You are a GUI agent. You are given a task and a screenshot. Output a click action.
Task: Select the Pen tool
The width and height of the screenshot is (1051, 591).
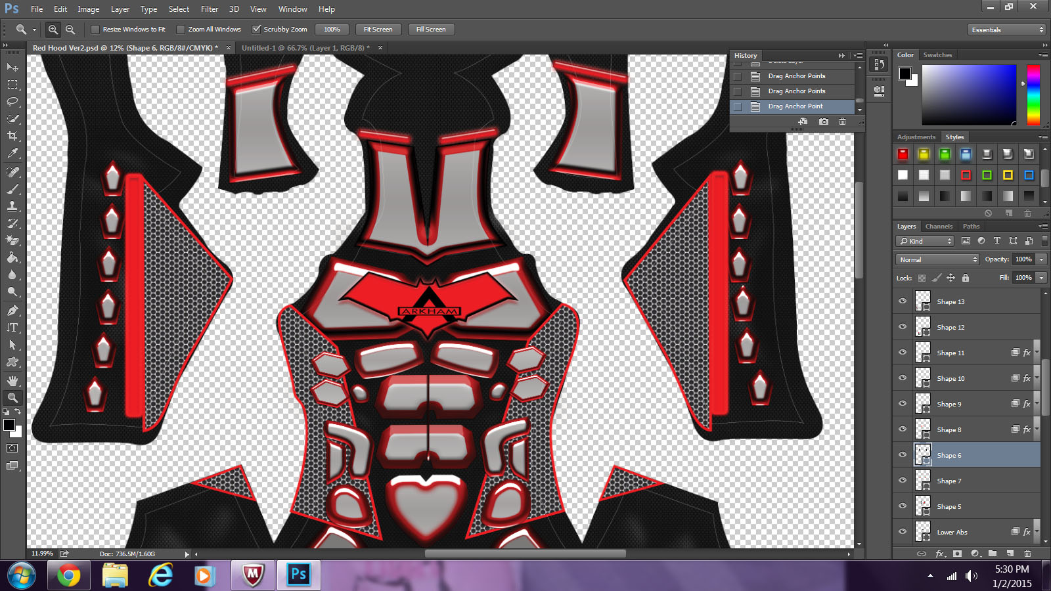click(12, 311)
